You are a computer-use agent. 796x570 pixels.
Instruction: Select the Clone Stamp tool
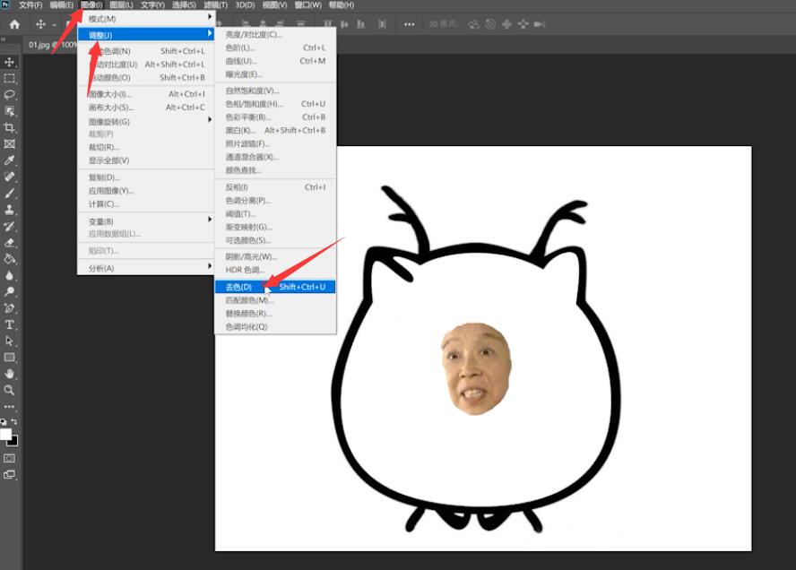click(x=9, y=209)
